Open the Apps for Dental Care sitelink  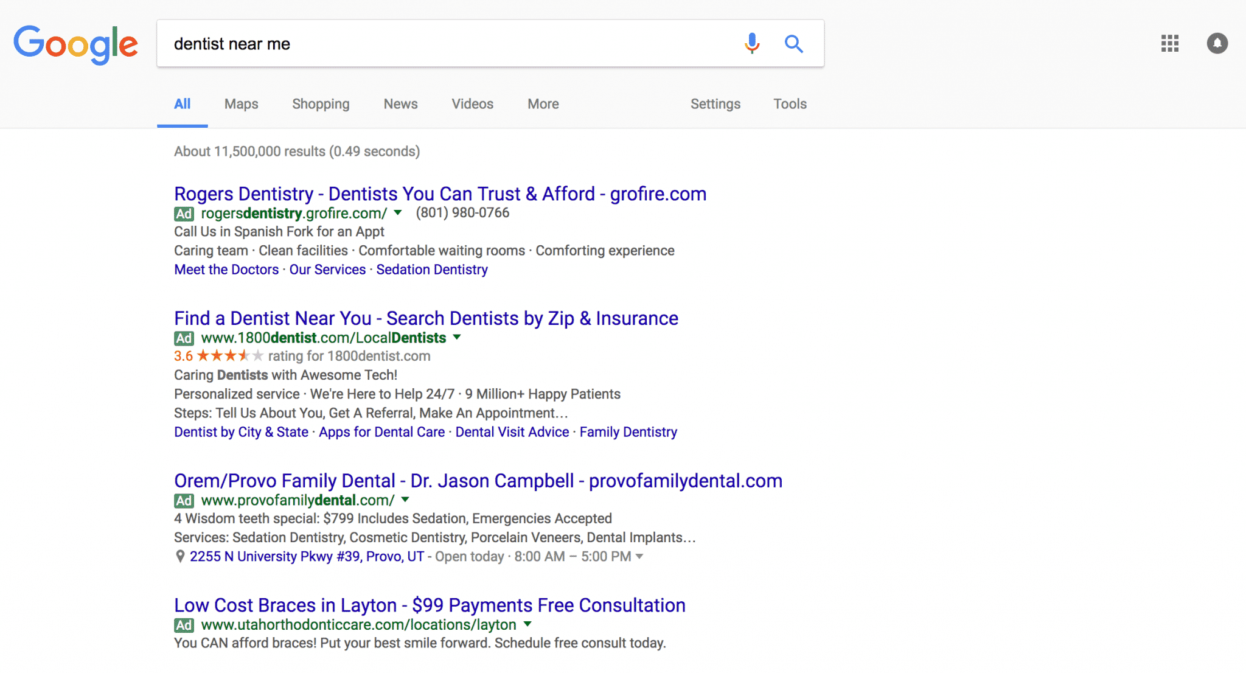[x=381, y=432]
